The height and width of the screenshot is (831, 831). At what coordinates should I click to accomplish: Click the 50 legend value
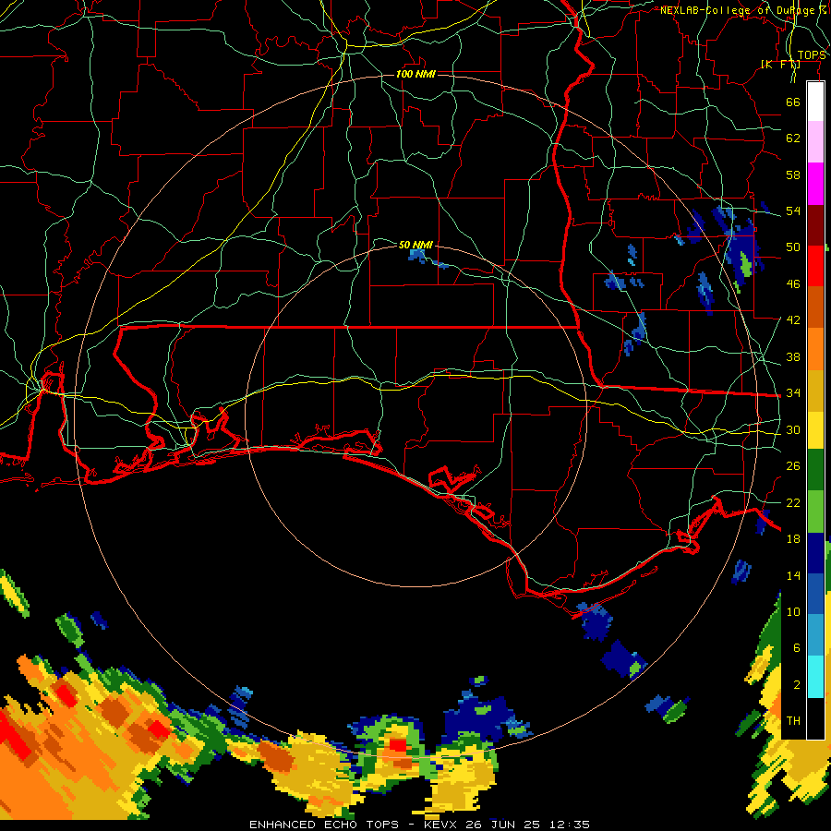(x=793, y=247)
